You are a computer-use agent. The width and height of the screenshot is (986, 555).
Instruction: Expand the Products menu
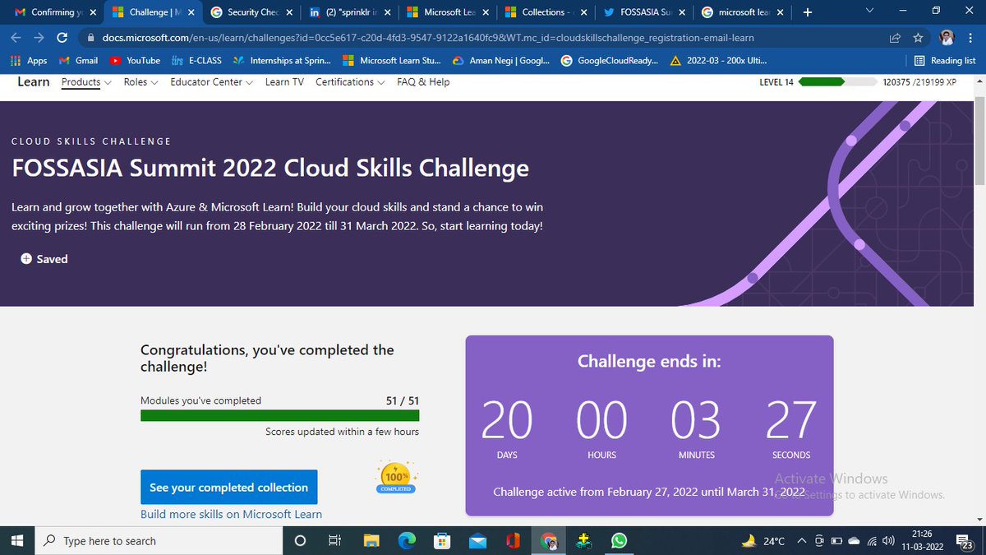tap(86, 82)
